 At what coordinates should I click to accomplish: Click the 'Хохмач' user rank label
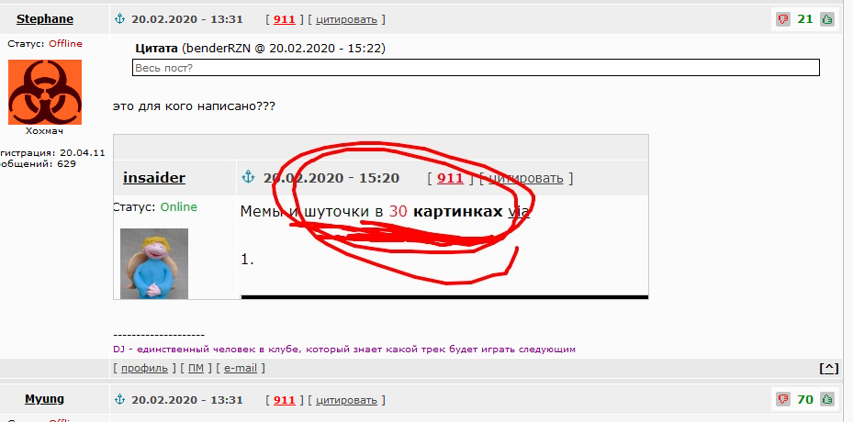tap(45, 131)
